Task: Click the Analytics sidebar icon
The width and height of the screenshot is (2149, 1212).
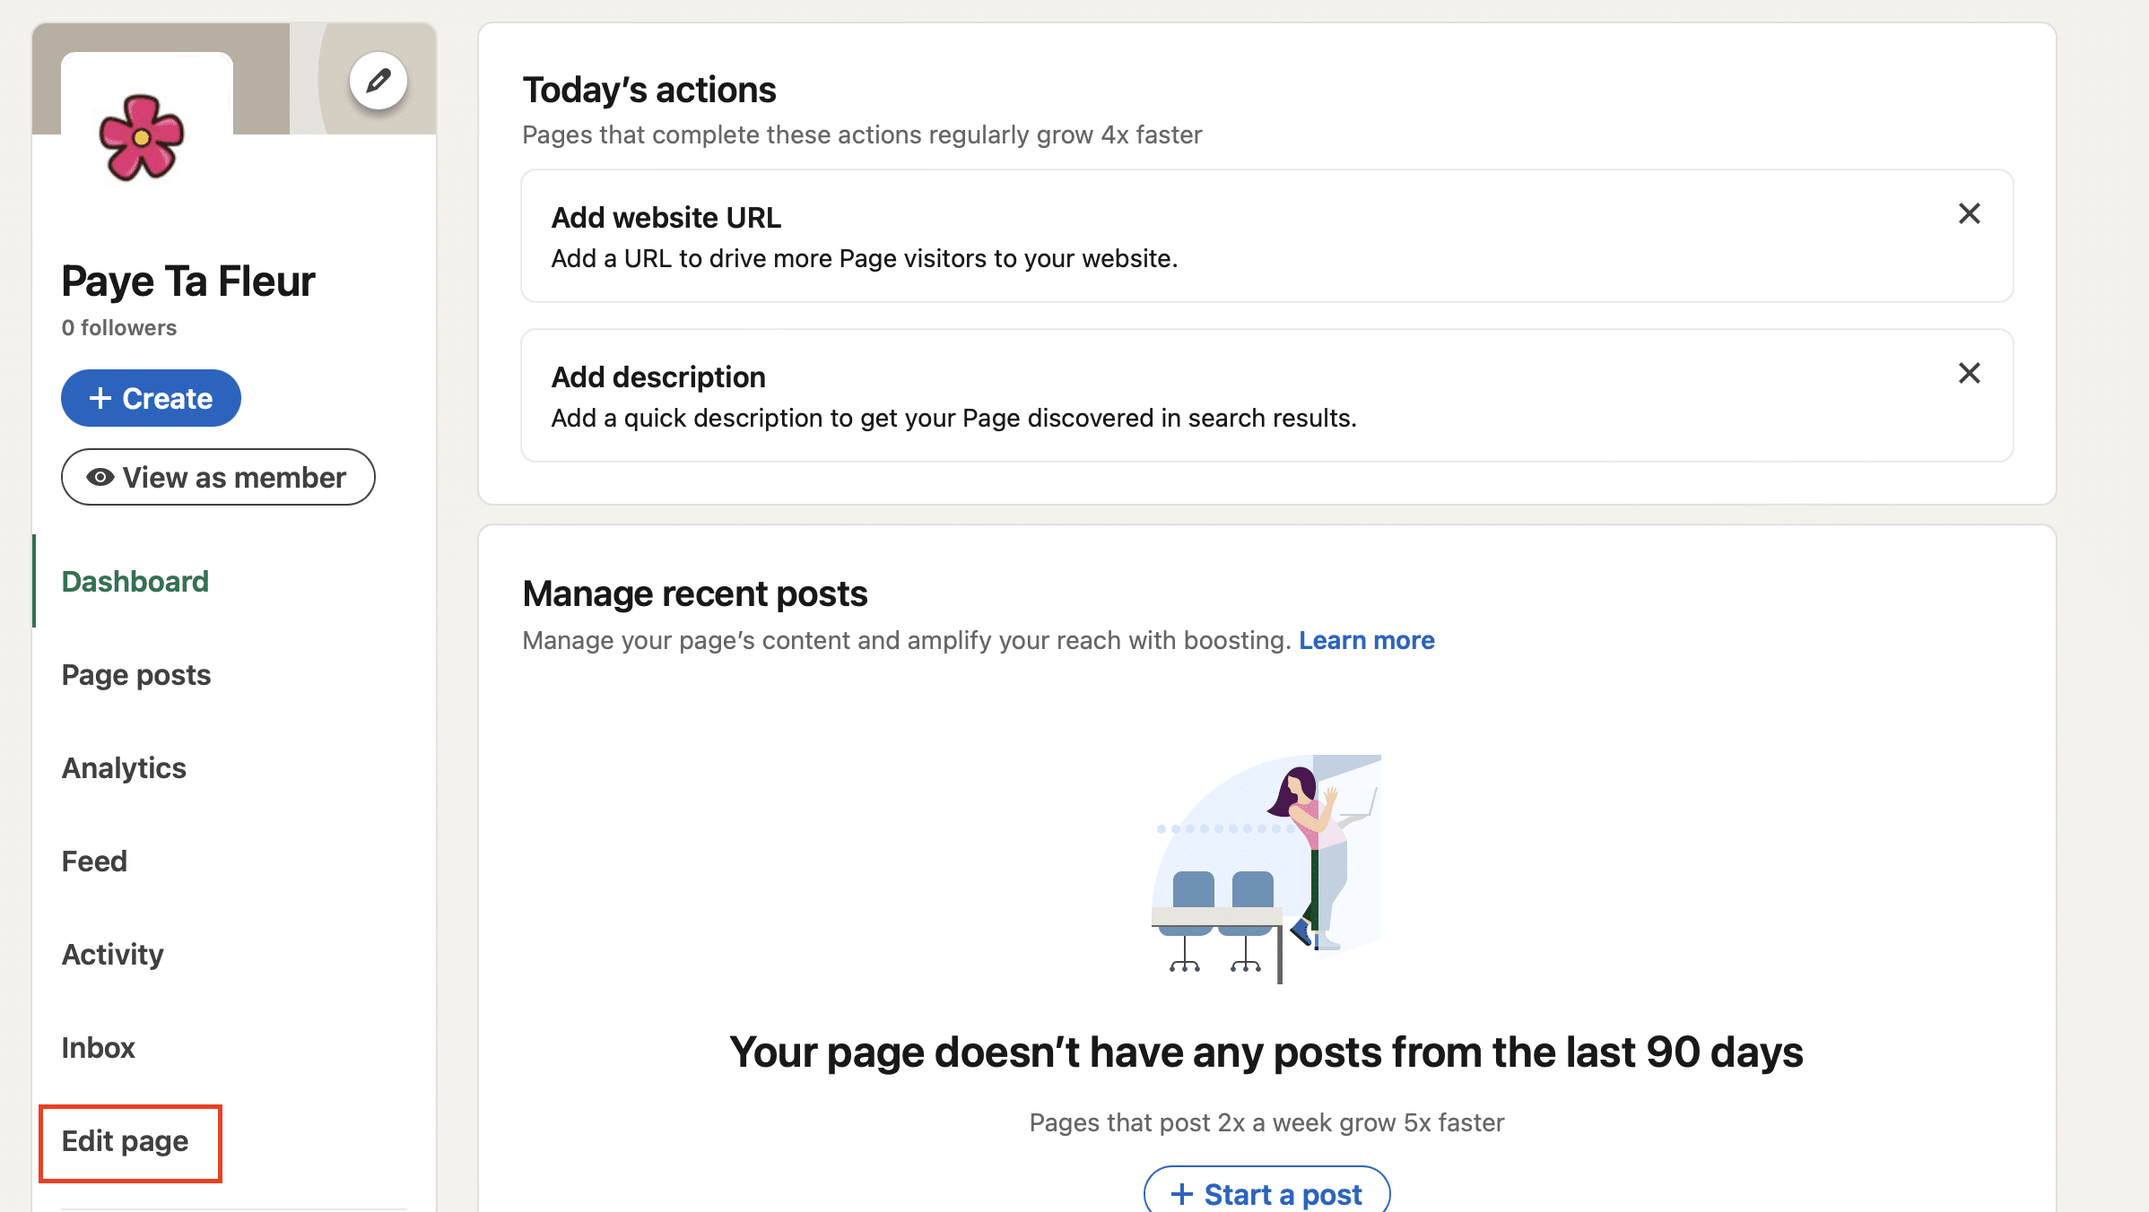Action: (x=123, y=766)
